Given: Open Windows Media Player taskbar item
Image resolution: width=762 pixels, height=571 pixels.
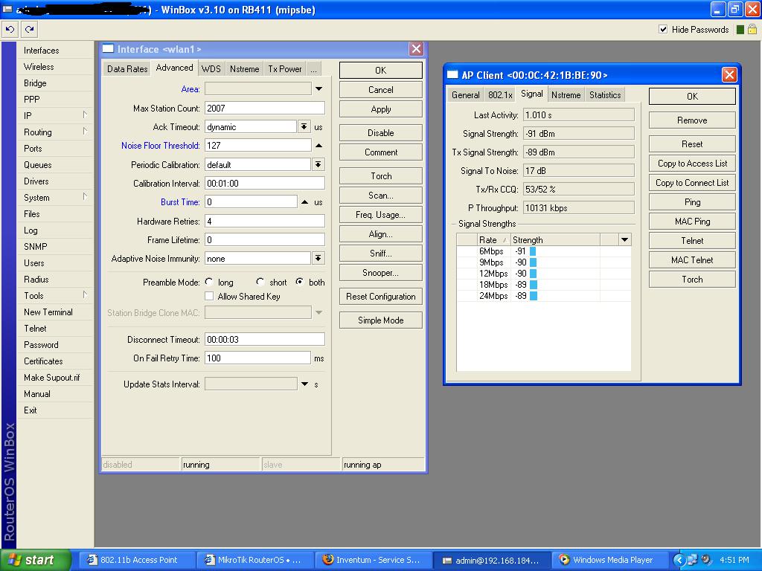Looking at the screenshot, I should pos(609,560).
